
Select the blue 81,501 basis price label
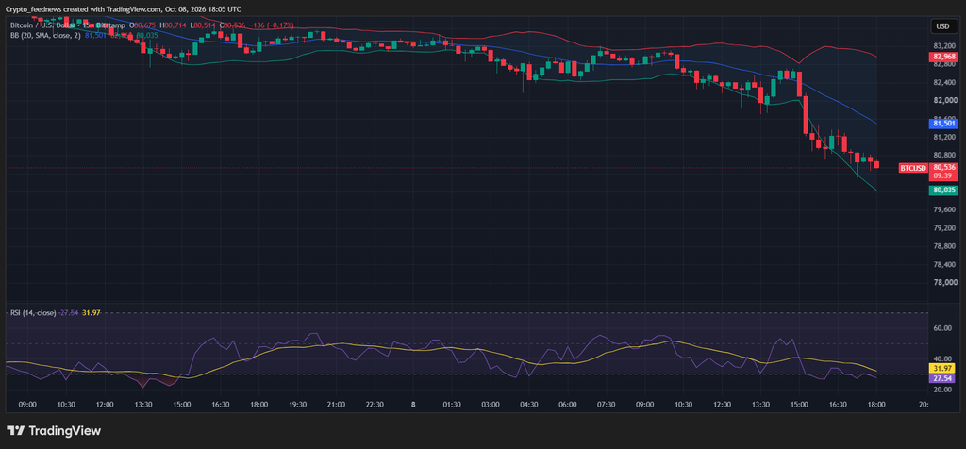[x=944, y=124]
